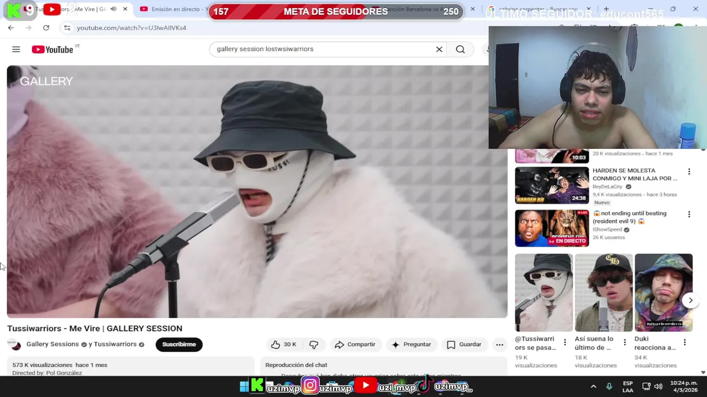Open HARDEN SE MOLESTA video thumbnail
Viewport: 707px width, 397px height.
tap(552, 186)
